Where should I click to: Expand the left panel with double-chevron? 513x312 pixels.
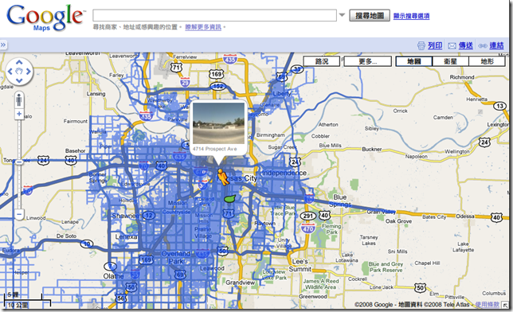(x=3, y=45)
